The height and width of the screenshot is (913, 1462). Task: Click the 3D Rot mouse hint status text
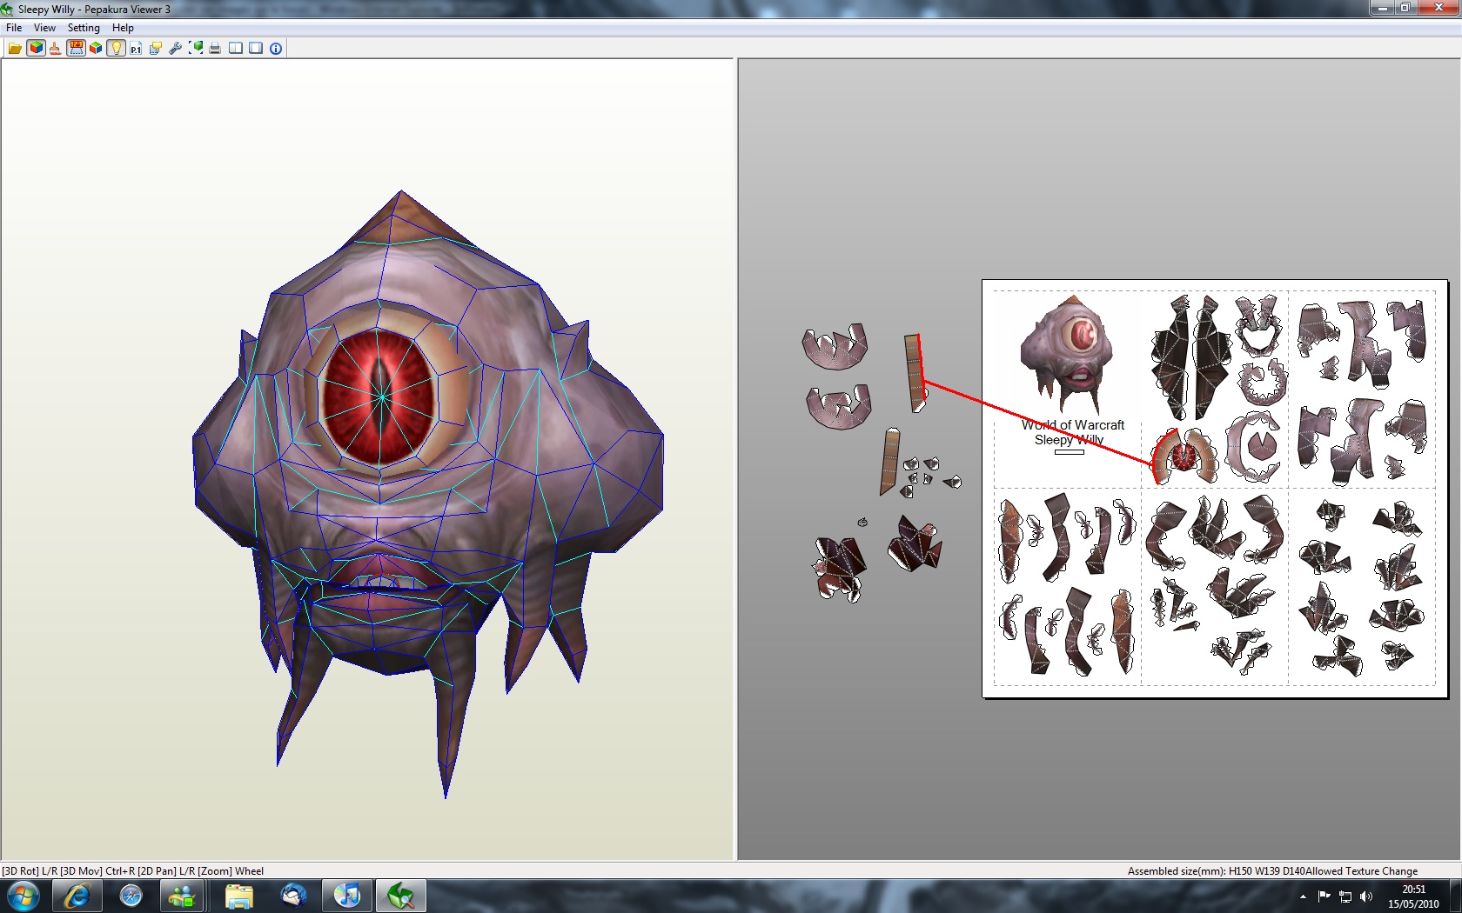pos(132,870)
